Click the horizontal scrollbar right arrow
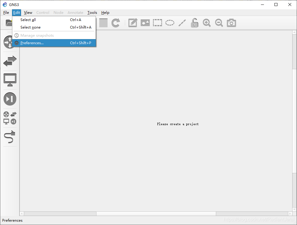The height and width of the screenshot is (225, 297). click(x=290, y=214)
